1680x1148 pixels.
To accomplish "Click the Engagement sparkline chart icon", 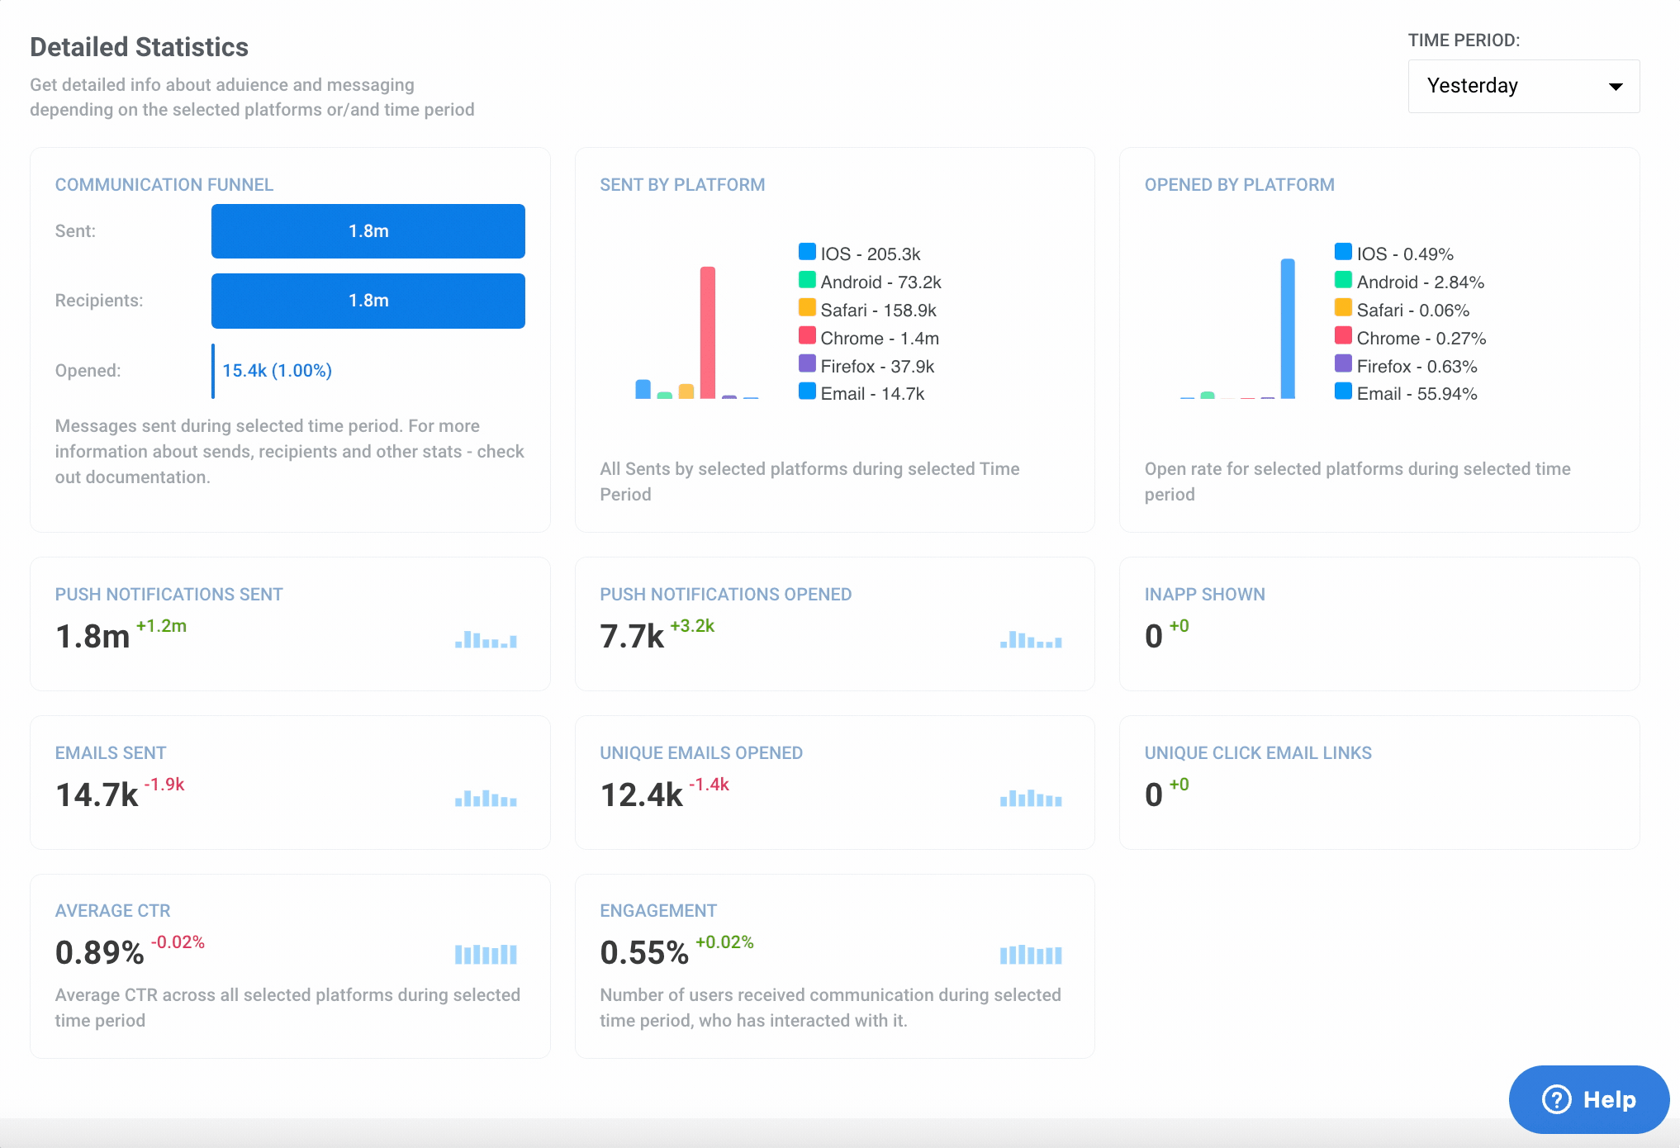I will (x=1030, y=954).
